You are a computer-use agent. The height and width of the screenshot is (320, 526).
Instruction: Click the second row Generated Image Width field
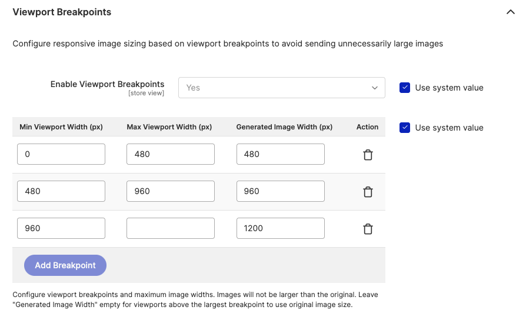pyautogui.click(x=280, y=191)
